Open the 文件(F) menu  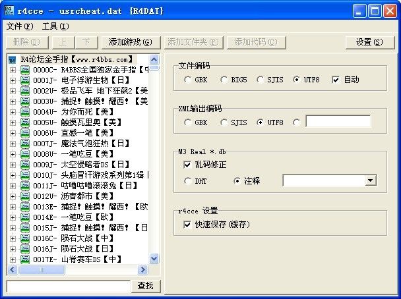20,26
